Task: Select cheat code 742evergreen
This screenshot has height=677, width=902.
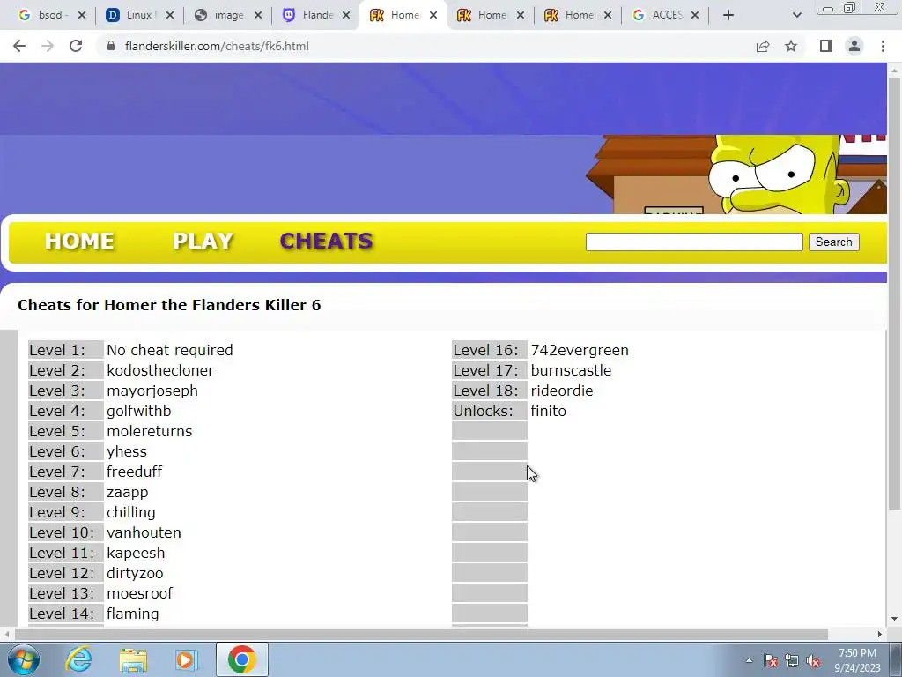Action: [580, 350]
